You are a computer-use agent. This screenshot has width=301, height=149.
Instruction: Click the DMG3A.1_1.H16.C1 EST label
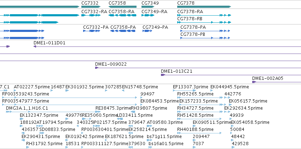click(27, 108)
